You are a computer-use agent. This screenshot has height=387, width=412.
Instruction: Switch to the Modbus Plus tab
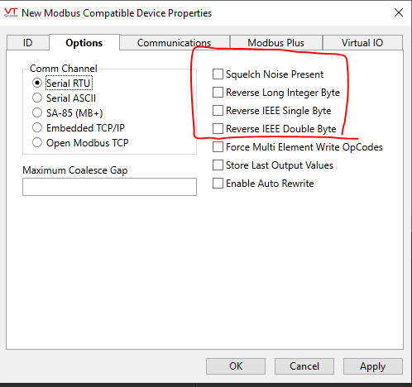pyautogui.click(x=275, y=43)
